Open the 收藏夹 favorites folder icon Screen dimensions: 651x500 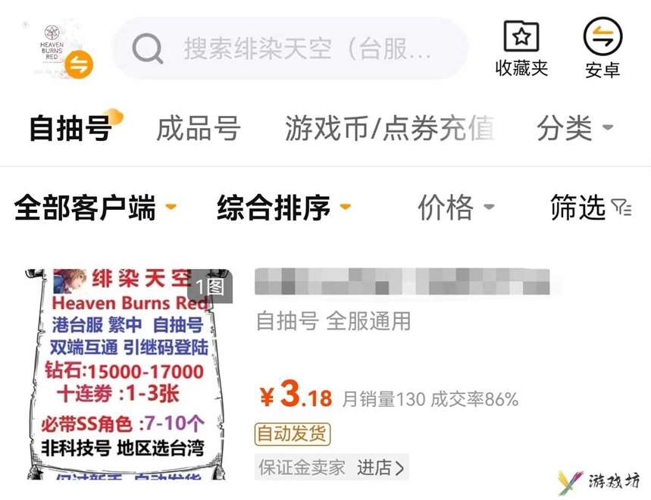tap(521, 36)
